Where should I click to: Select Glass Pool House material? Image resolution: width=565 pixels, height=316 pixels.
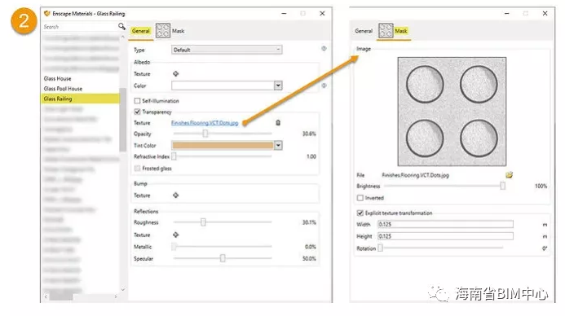click(x=63, y=89)
